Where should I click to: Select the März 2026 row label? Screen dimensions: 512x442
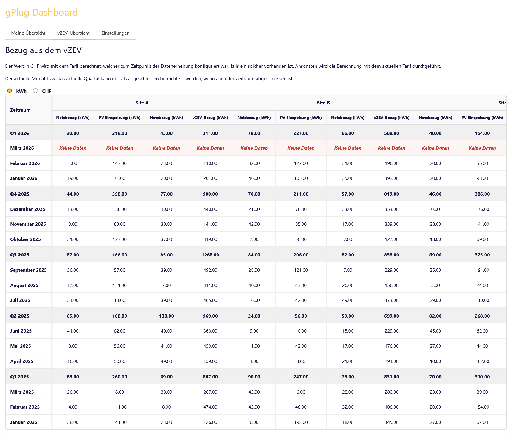22,148
